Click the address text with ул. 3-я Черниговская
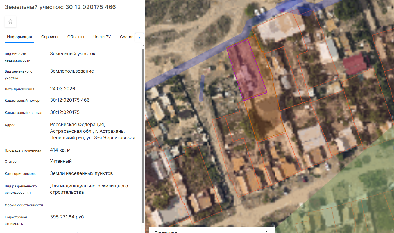 [x=92, y=131]
